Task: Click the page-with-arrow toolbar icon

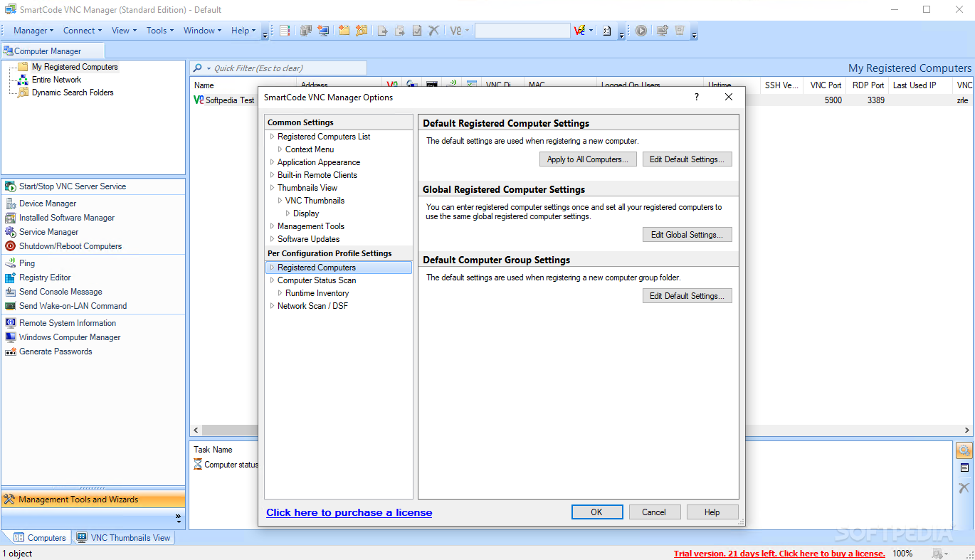Action: 383,31
